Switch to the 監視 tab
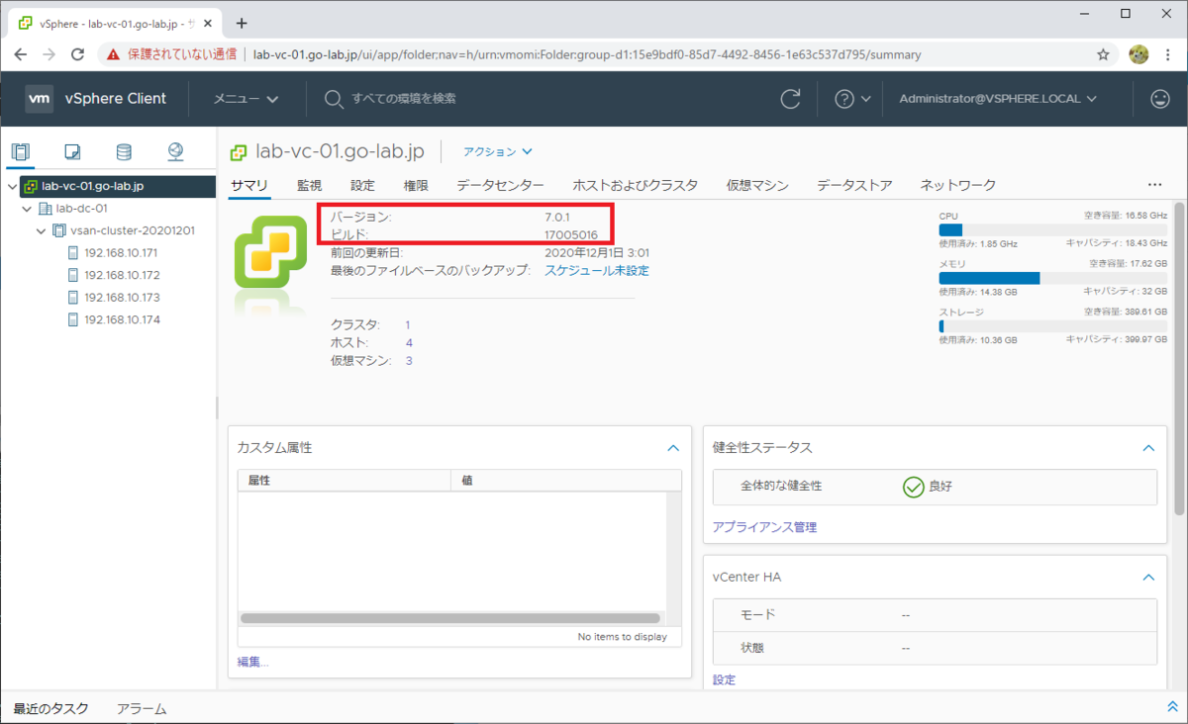 click(x=309, y=185)
